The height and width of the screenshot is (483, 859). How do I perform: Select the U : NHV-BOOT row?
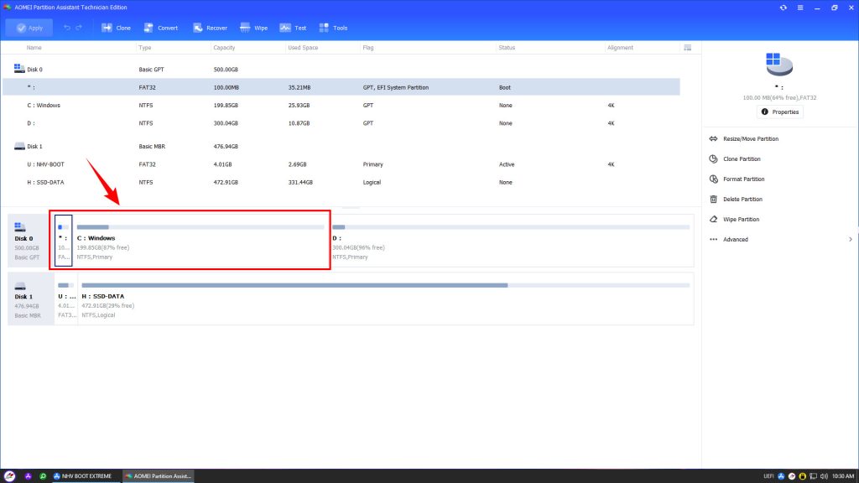coord(341,164)
